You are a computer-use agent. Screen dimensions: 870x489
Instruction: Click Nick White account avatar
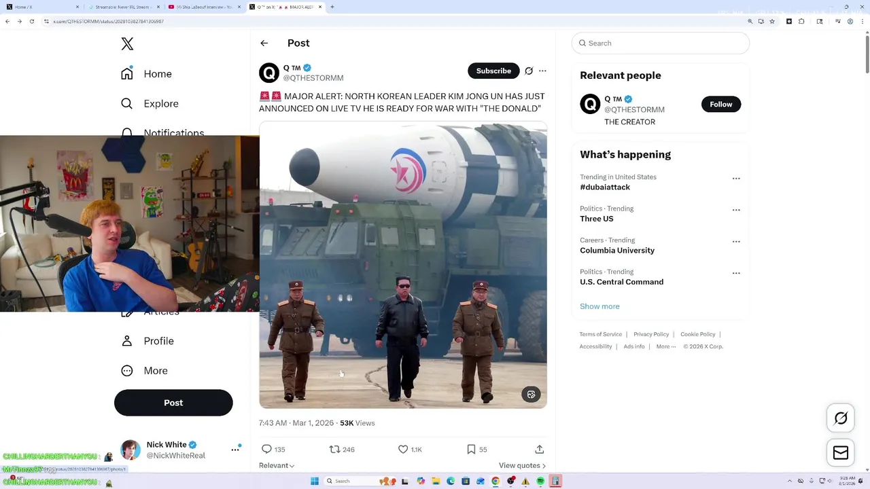tap(130, 450)
